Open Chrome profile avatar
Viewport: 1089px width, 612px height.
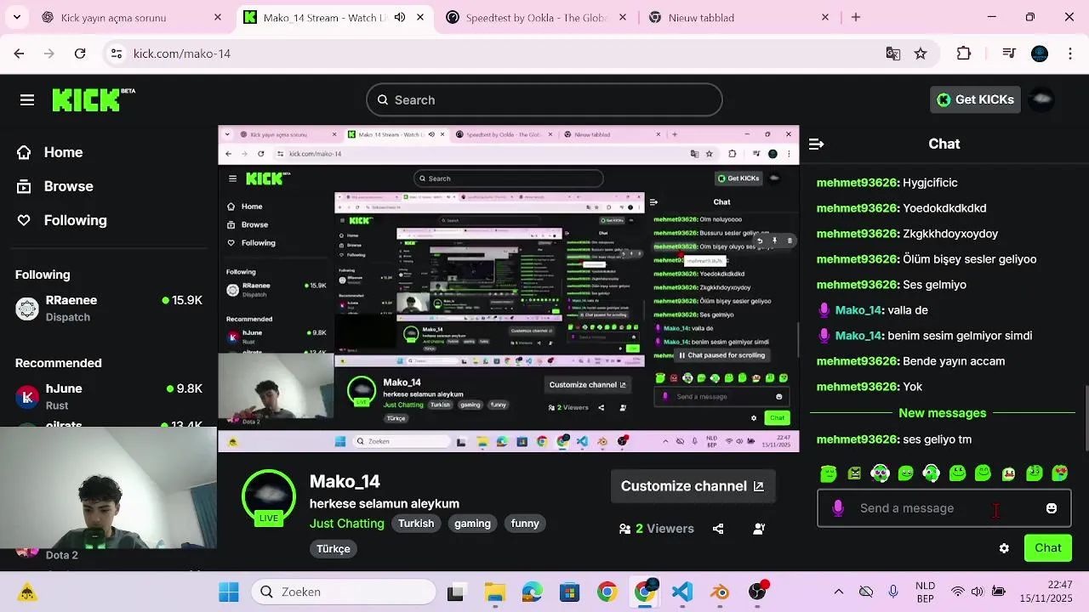pos(1040,54)
